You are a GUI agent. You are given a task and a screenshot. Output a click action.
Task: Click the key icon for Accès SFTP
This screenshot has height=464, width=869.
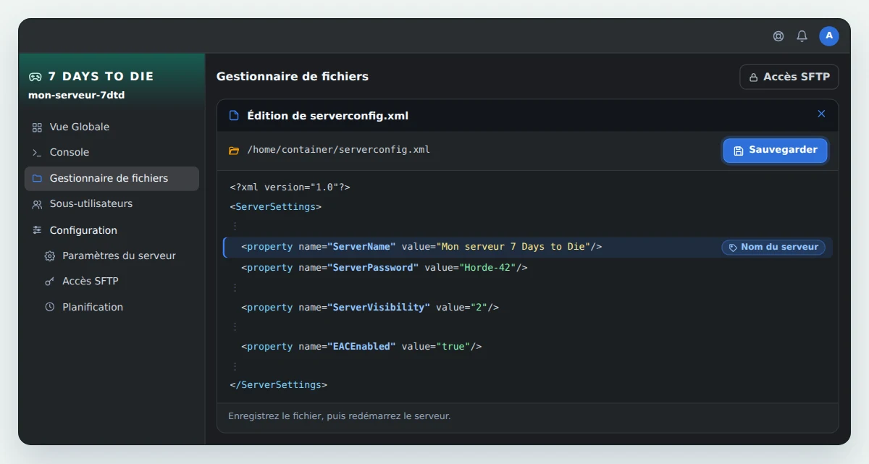click(50, 282)
